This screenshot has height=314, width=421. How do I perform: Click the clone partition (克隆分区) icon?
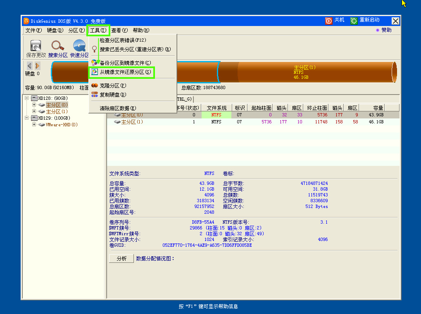coord(95,85)
